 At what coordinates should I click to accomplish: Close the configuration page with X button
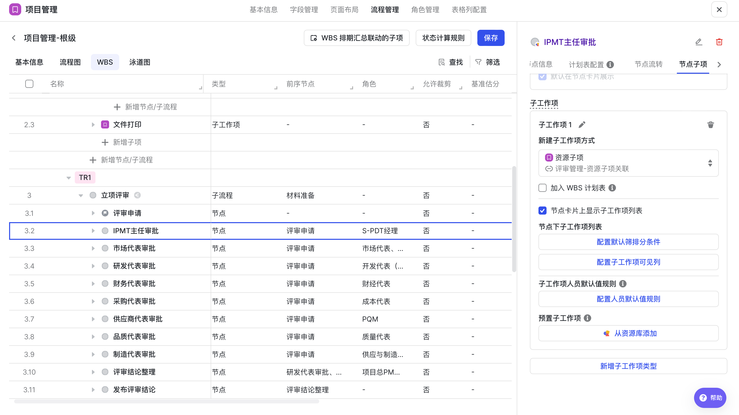point(719,9)
